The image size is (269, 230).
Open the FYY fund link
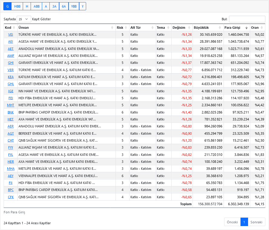[x=11, y=148]
